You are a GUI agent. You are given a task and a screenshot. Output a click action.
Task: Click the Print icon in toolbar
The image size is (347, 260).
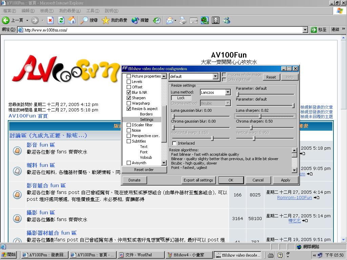(183, 20)
